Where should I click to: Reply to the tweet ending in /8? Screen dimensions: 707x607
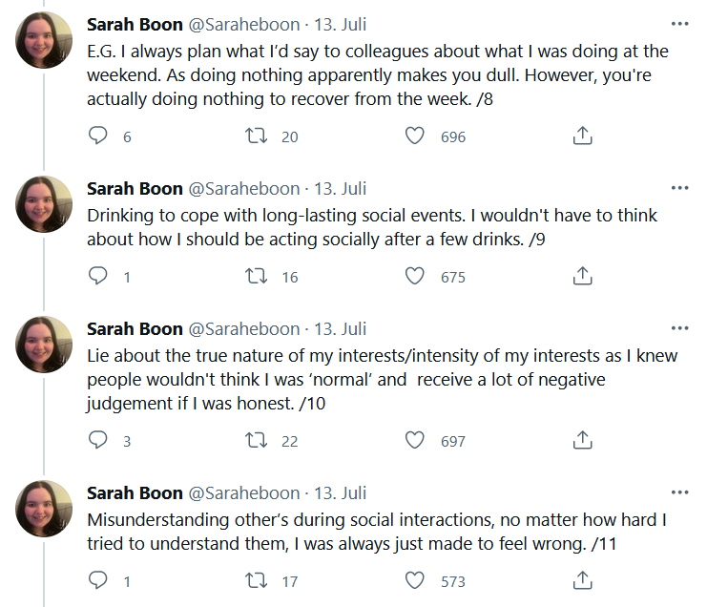pyautogui.click(x=98, y=136)
